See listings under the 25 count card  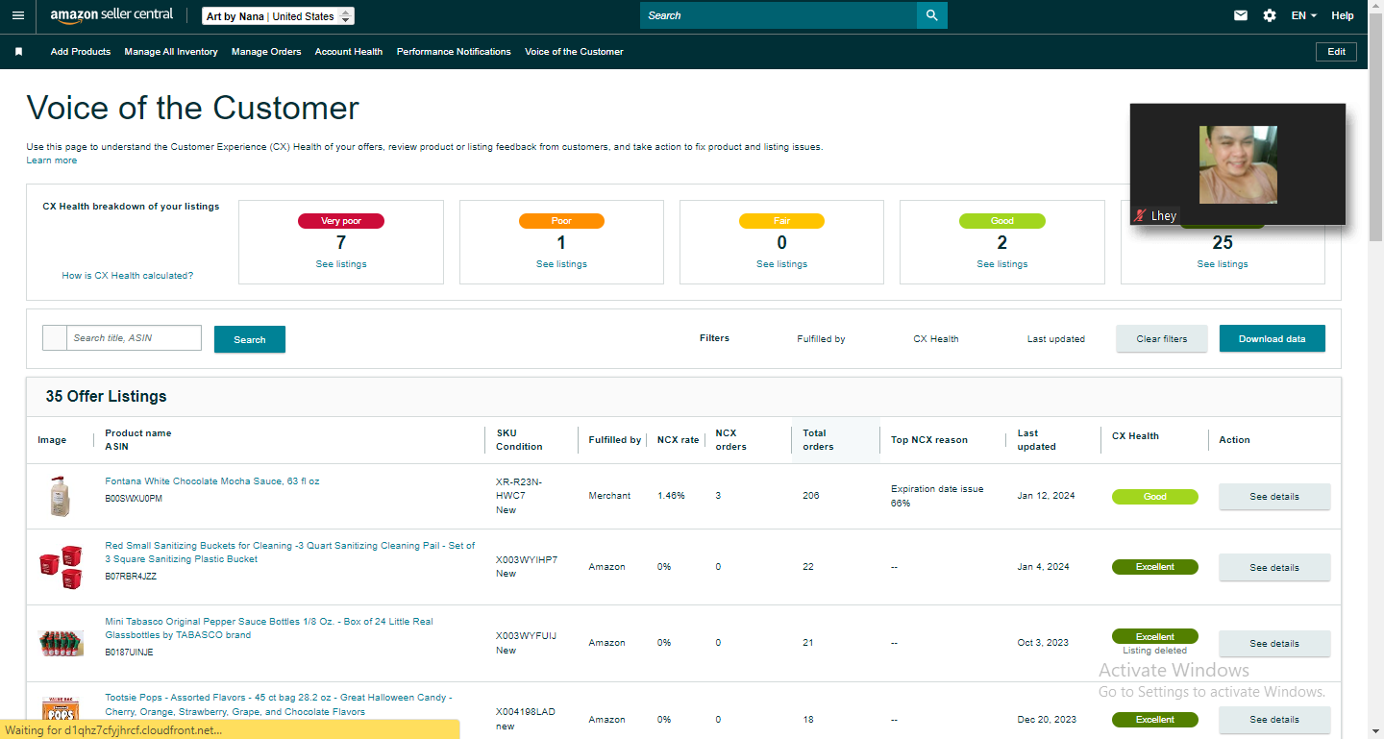point(1223,264)
